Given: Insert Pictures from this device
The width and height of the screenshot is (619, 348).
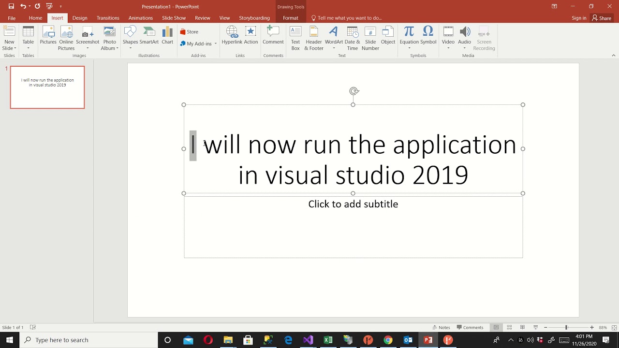Looking at the screenshot, I should click(x=48, y=36).
